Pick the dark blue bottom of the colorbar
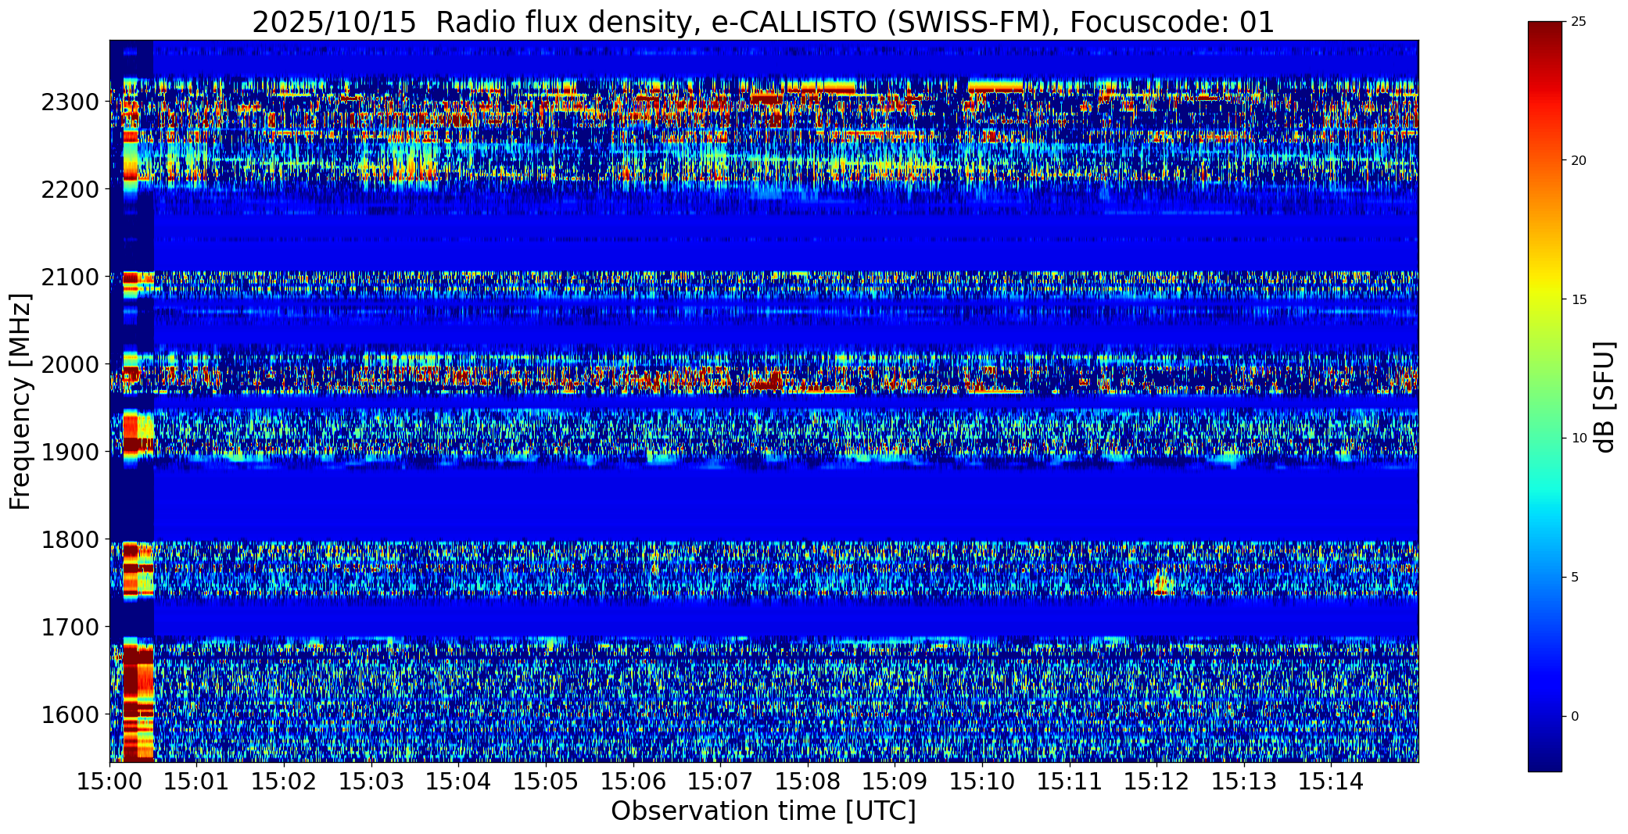Image resolution: width=1628 pixels, height=834 pixels. click(1545, 762)
